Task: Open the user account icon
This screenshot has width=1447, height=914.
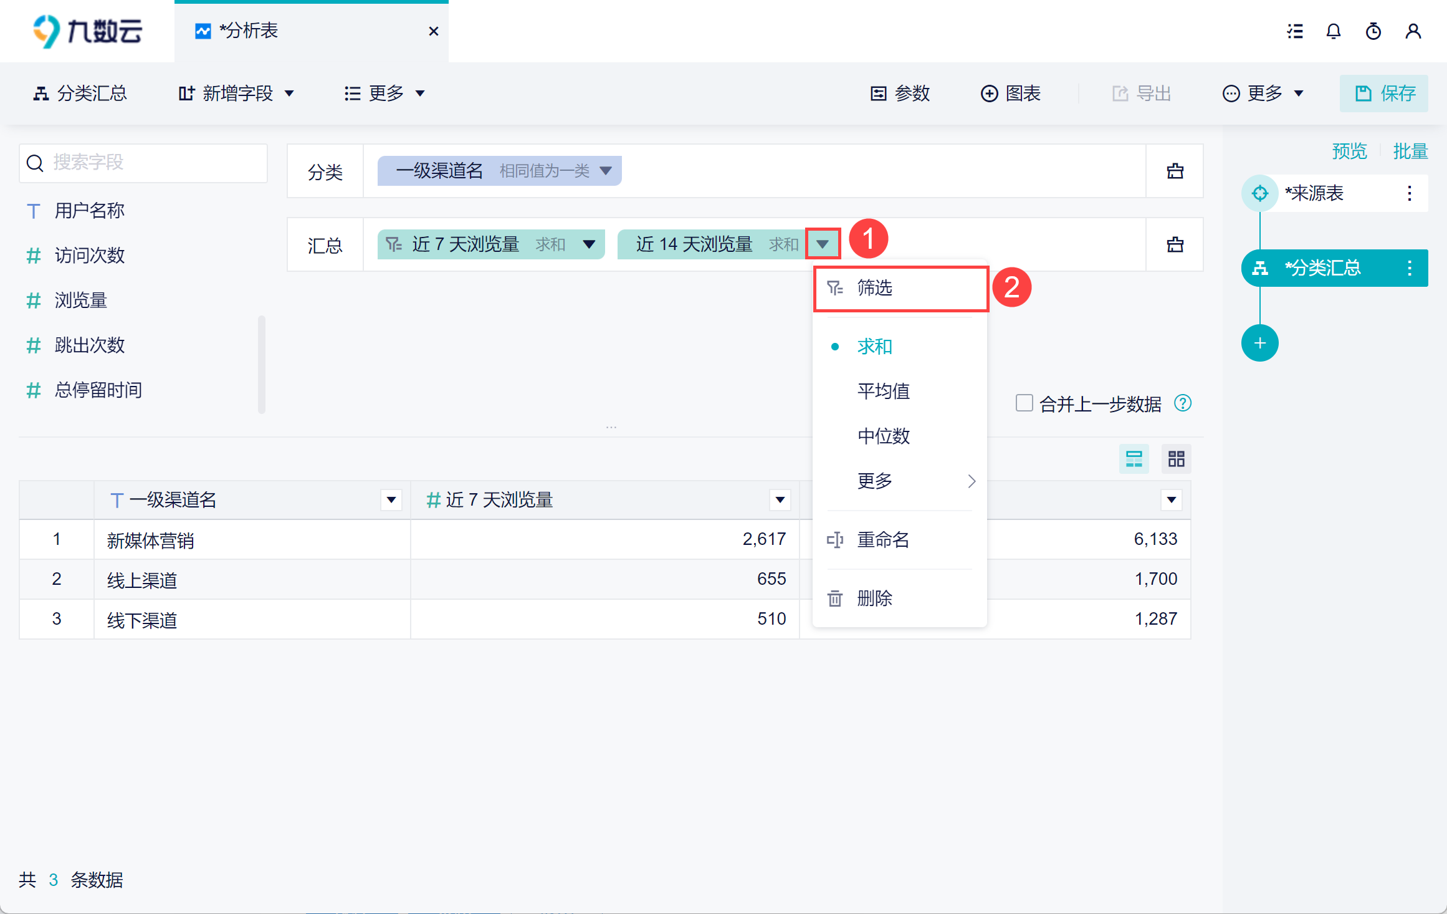Action: click(x=1413, y=31)
